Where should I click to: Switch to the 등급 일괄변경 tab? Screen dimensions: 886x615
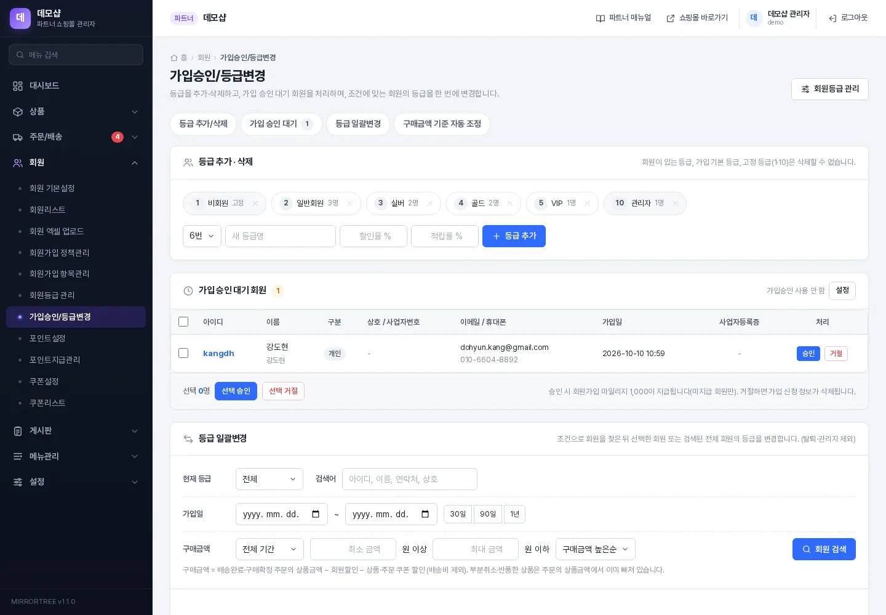pyautogui.click(x=358, y=124)
